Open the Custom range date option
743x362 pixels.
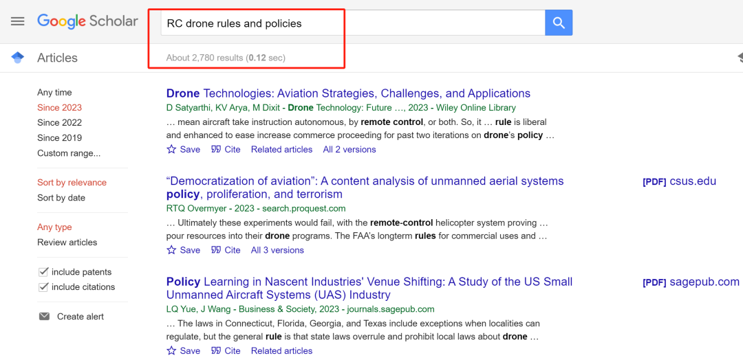pos(69,153)
